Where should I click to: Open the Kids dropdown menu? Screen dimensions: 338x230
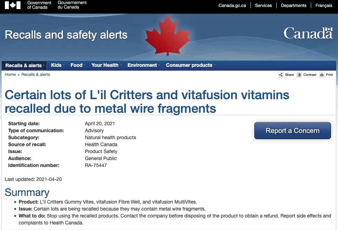58,65
